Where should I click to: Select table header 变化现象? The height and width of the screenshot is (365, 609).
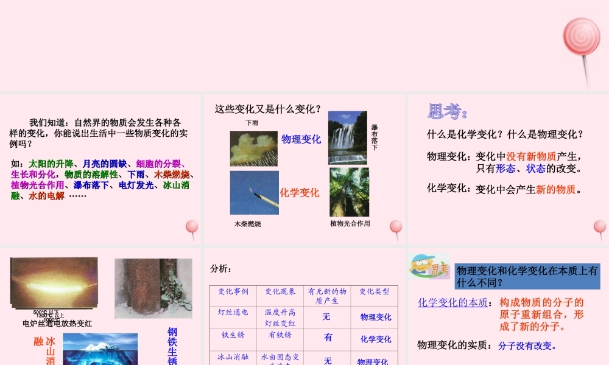point(280,291)
